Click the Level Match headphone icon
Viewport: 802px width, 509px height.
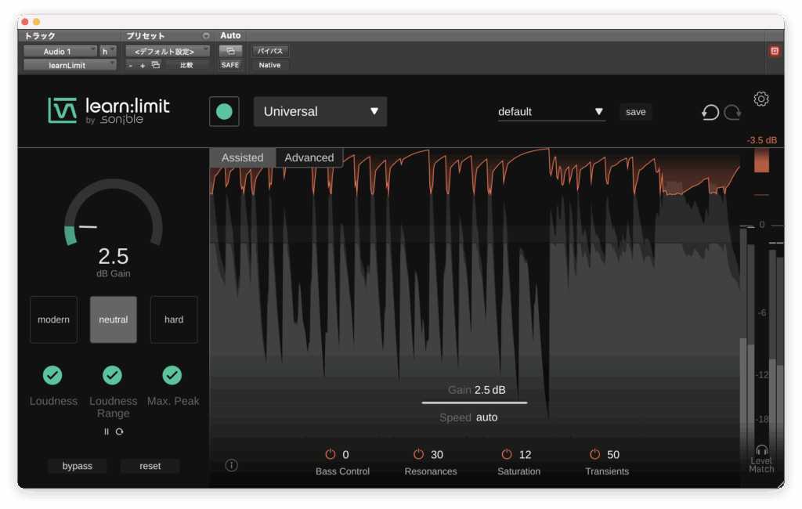point(761,449)
